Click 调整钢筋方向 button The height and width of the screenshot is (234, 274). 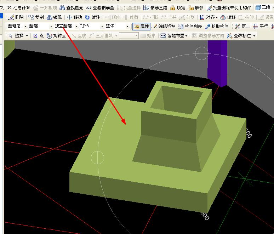tap(208, 36)
